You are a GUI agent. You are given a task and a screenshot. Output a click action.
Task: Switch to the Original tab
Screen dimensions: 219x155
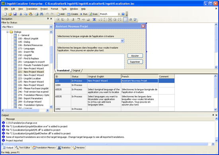tap(76, 70)
